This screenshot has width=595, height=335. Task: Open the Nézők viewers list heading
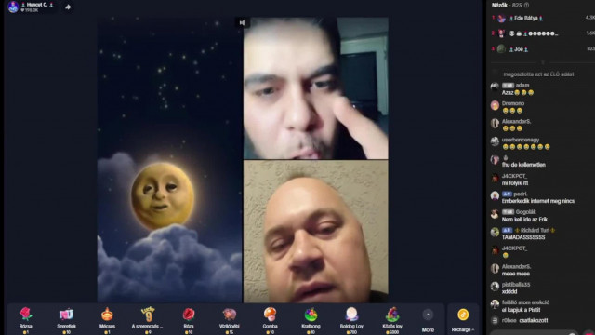click(499, 6)
